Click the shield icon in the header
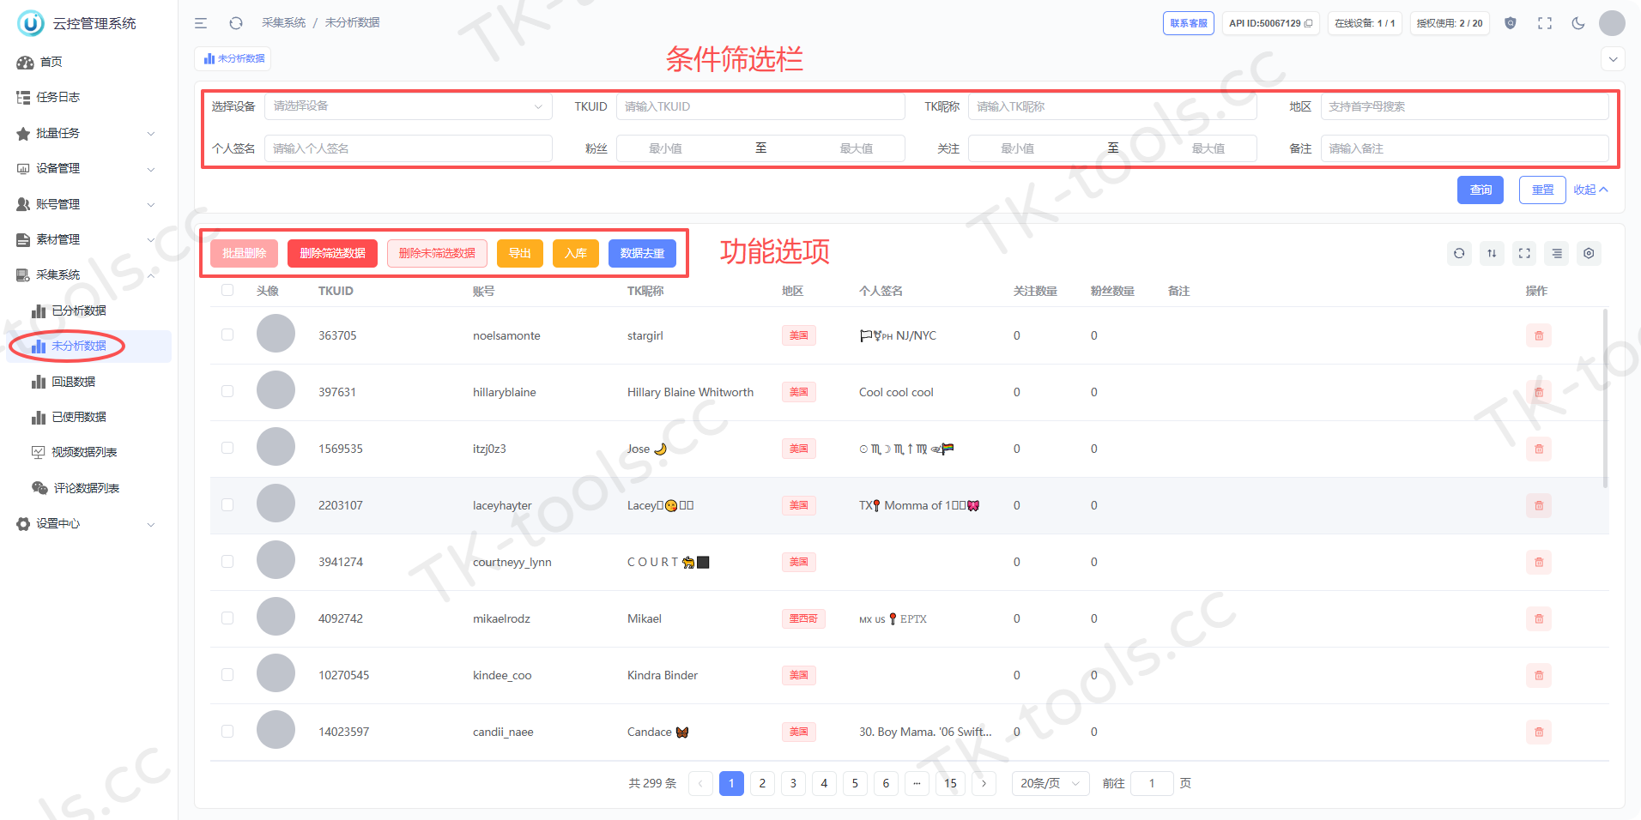Viewport: 1641px width, 820px height. (x=1511, y=23)
